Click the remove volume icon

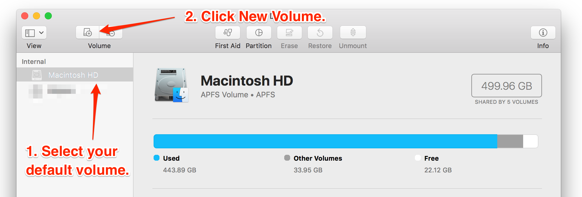pyautogui.click(x=111, y=32)
